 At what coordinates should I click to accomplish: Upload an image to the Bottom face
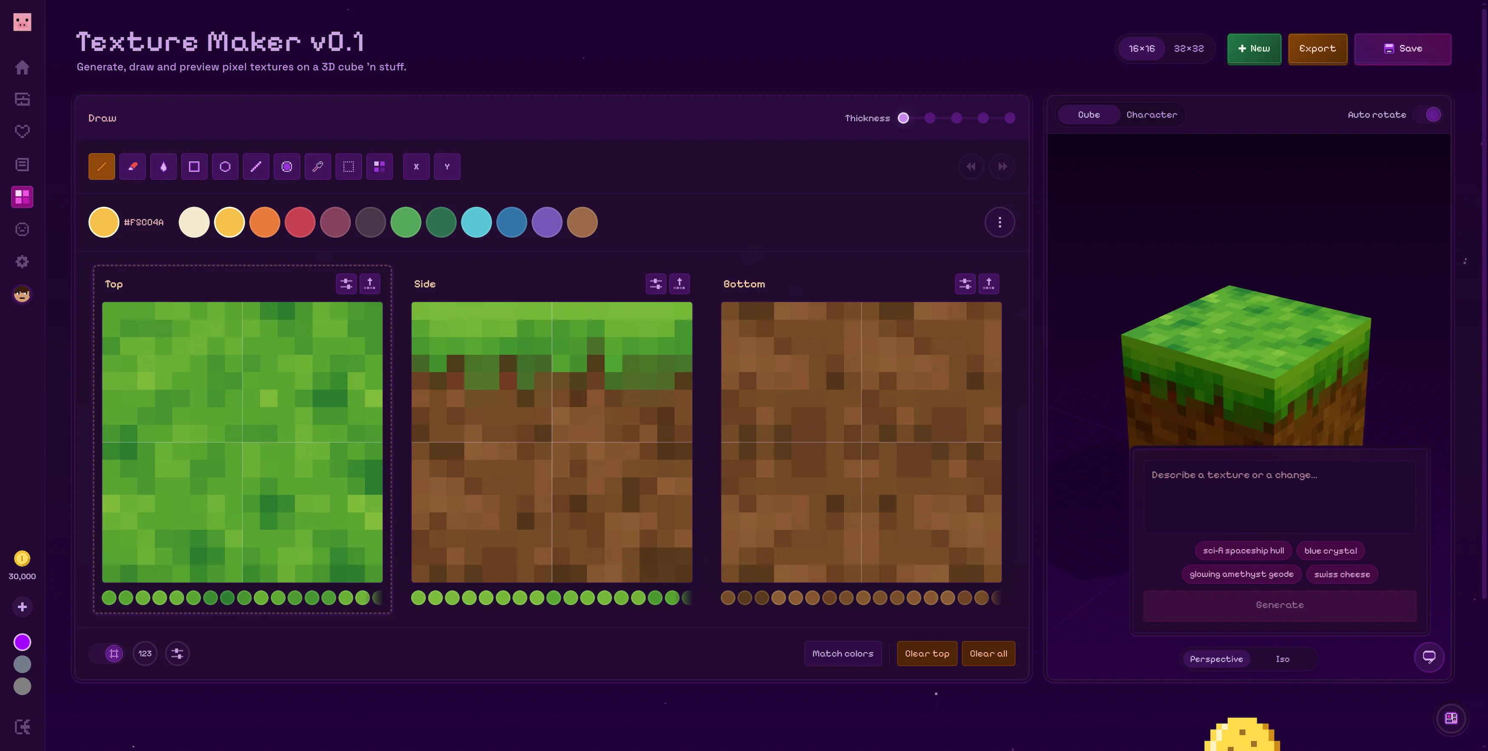[989, 284]
